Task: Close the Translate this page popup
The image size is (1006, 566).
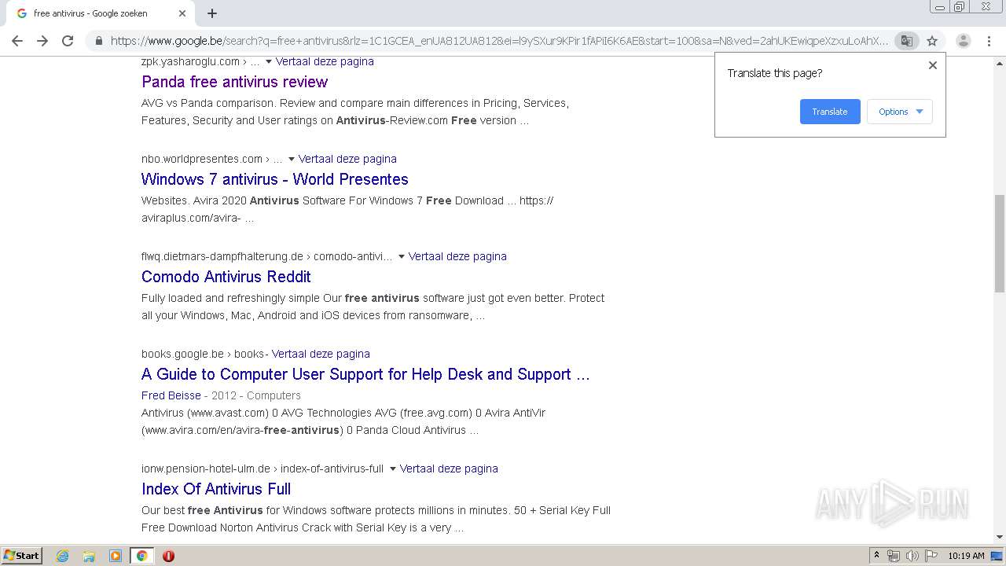Action: 933,65
